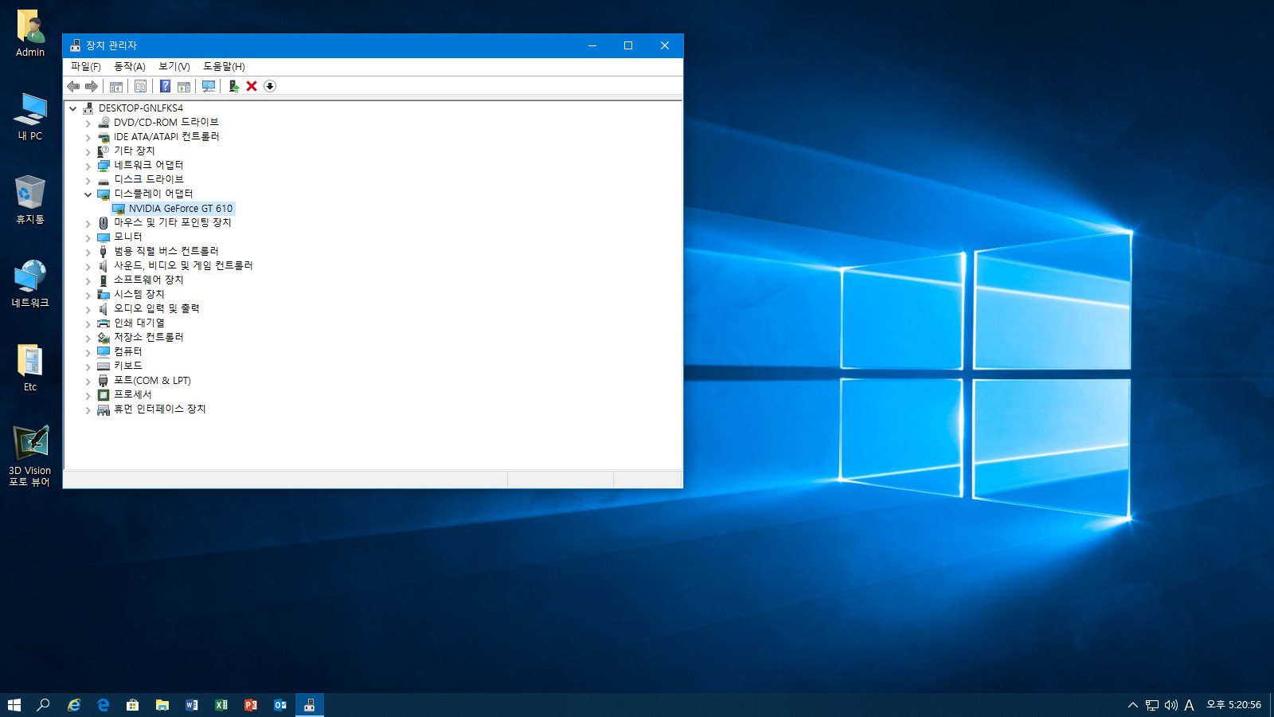Click the blue Help question mark icon
Image resolution: width=1274 pixels, height=717 pixels.
[x=165, y=86]
